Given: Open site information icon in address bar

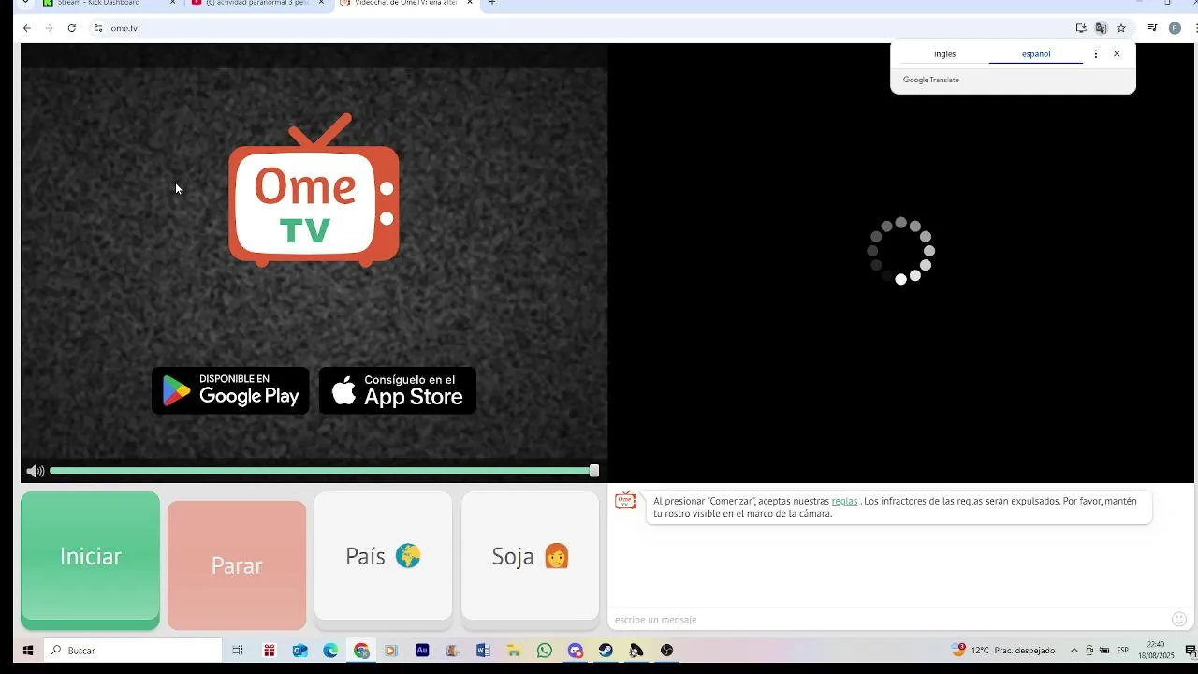Looking at the screenshot, I should pyautogui.click(x=98, y=28).
